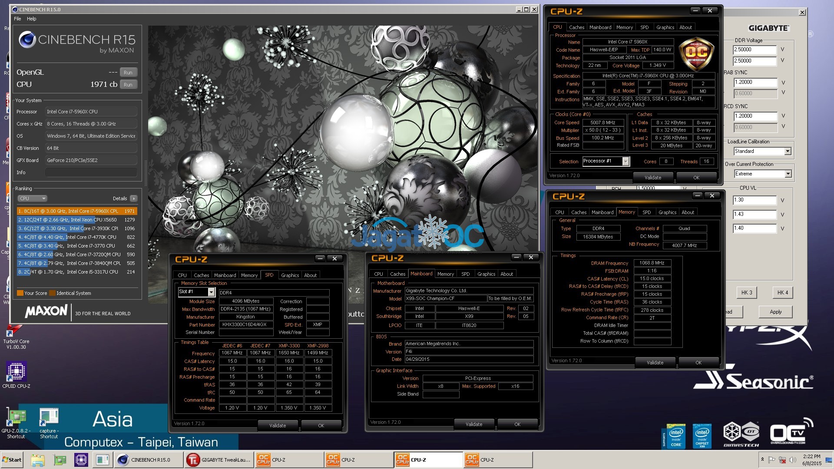Click the pinned capture window taskbar icon
The width and height of the screenshot is (834, 469).
pyautogui.click(x=102, y=460)
